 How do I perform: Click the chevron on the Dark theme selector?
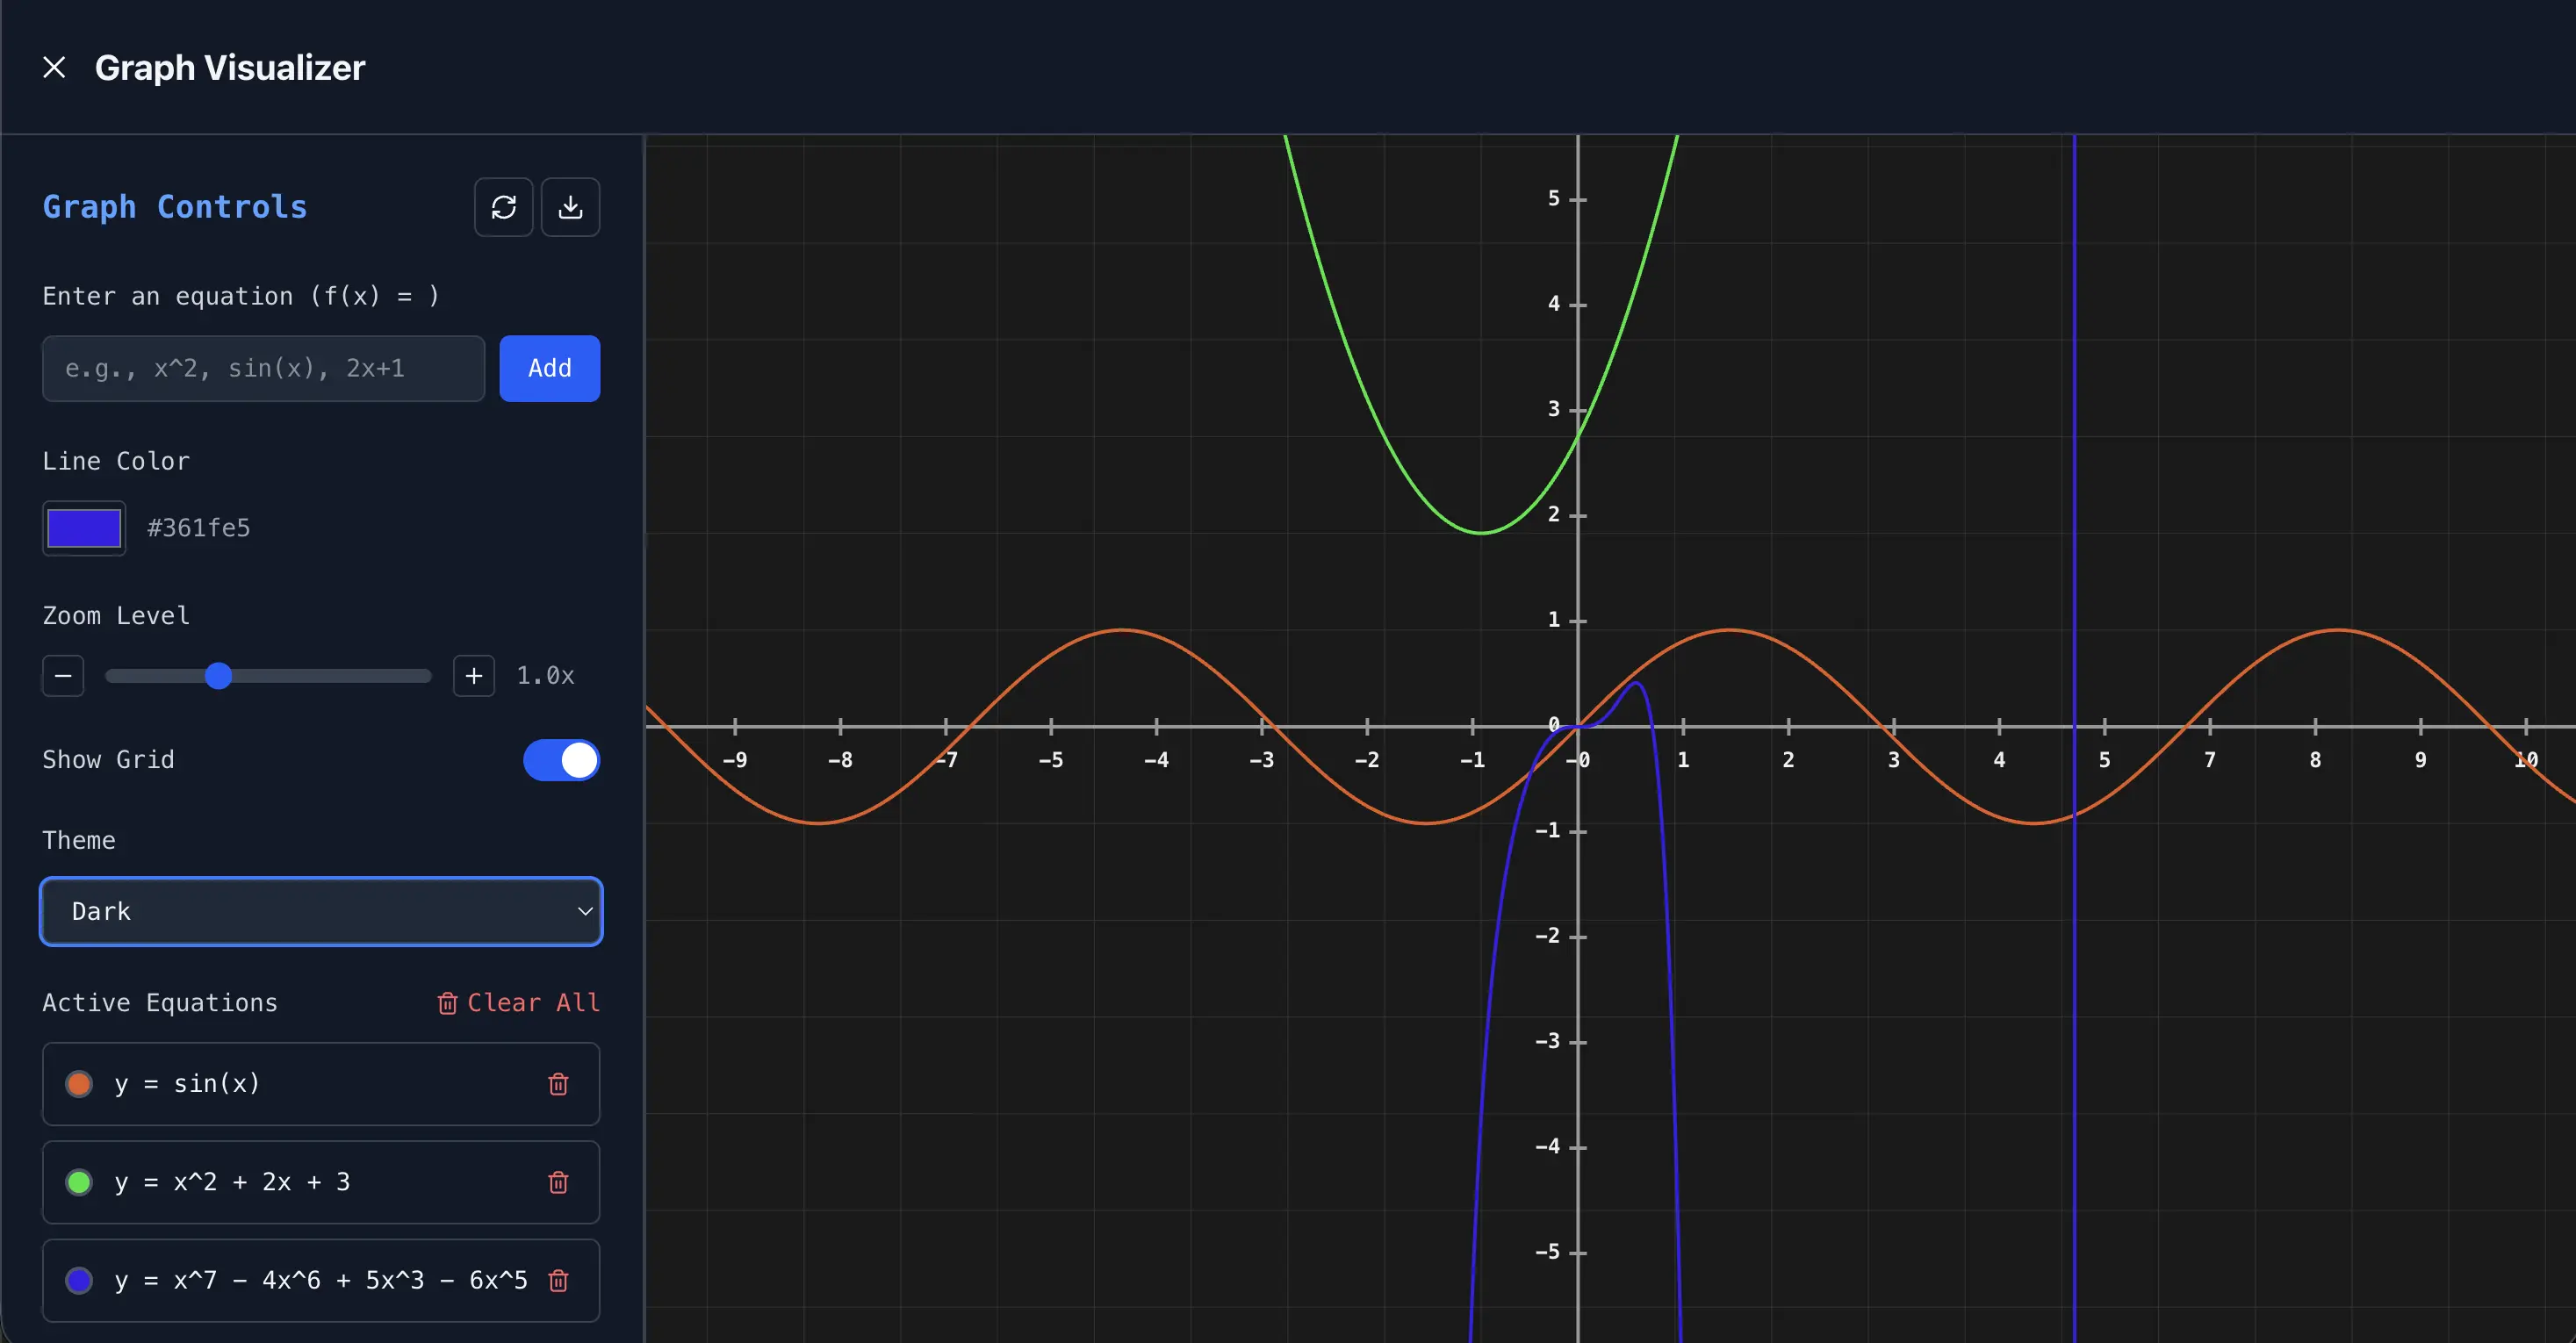(x=584, y=911)
